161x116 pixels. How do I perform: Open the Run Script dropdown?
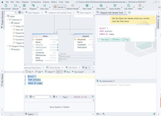click(x=78, y=72)
